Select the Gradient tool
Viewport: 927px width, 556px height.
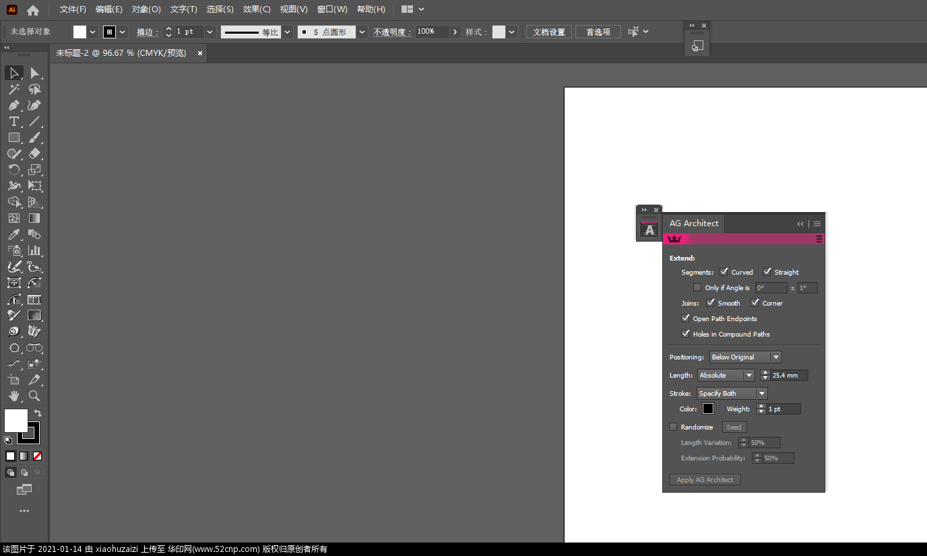tap(35, 218)
